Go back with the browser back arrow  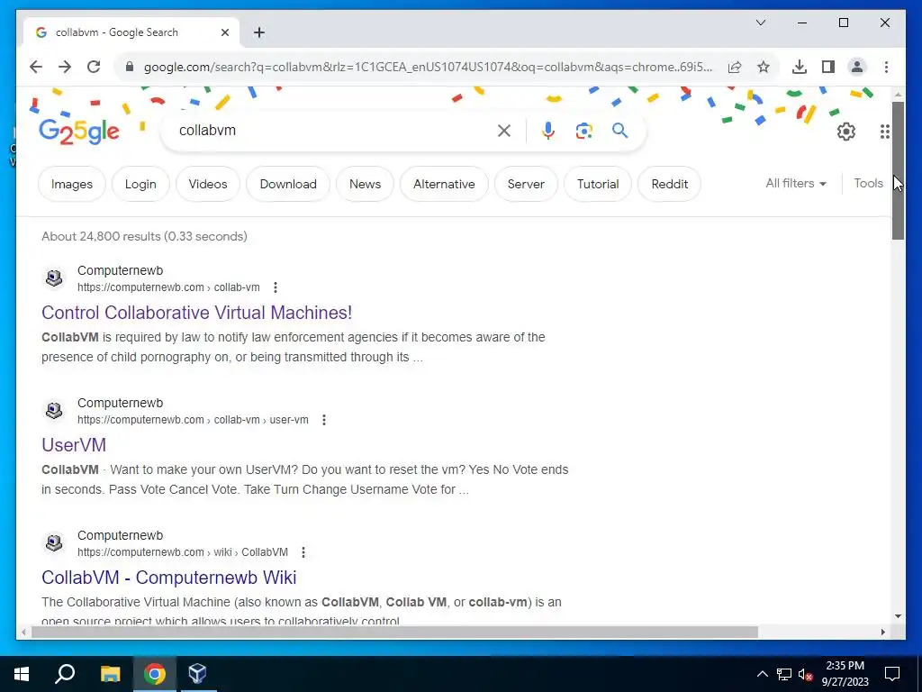pyautogui.click(x=36, y=67)
